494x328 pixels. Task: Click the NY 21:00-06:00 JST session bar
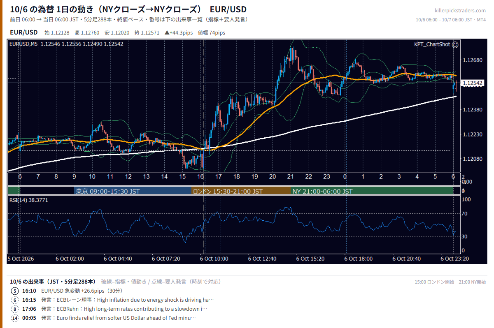[372, 191]
